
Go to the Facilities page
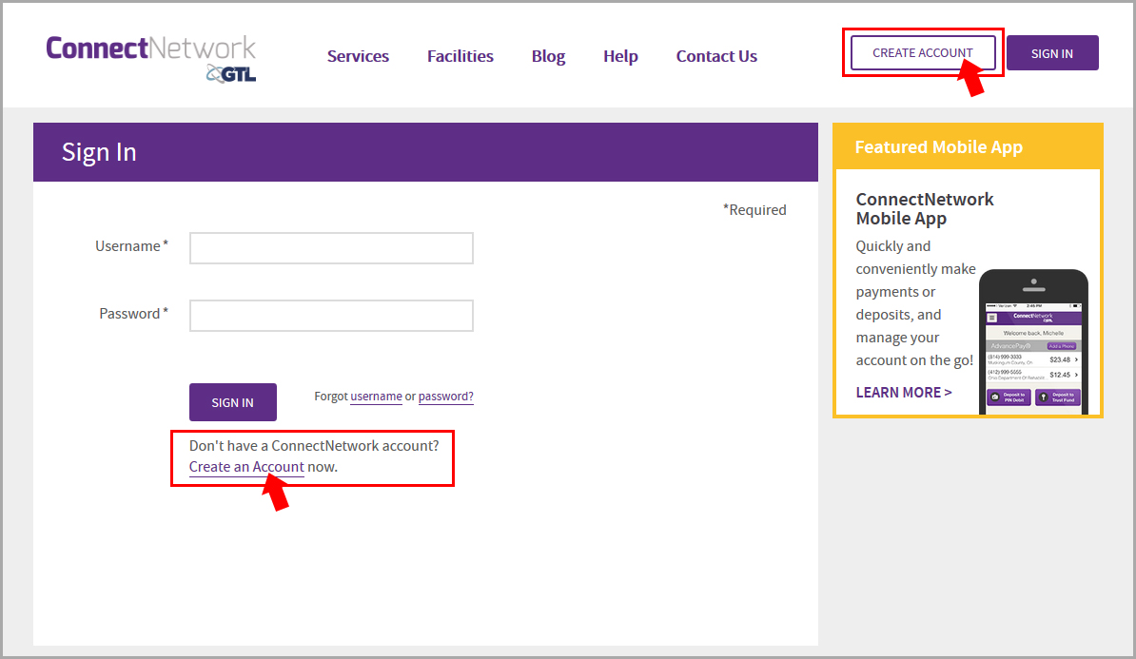pos(460,56)
